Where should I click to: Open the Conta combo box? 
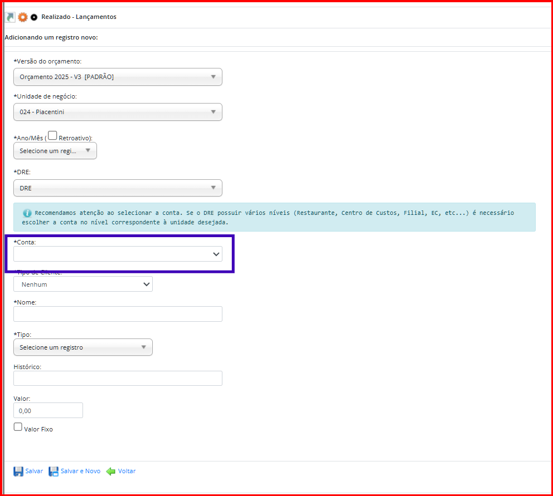point(118,254)
